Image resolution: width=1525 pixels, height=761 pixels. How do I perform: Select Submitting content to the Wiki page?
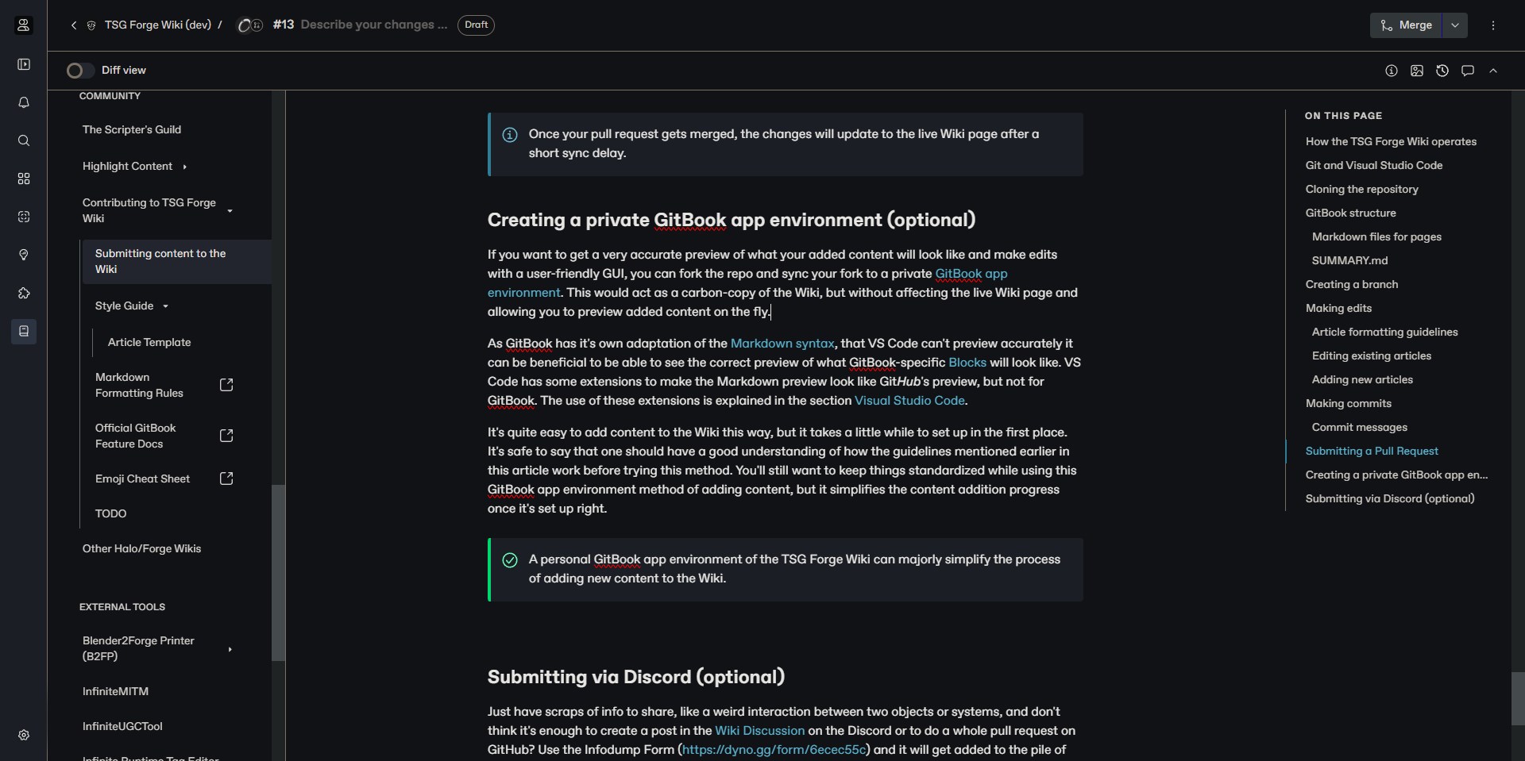click(x=176, y=262)
